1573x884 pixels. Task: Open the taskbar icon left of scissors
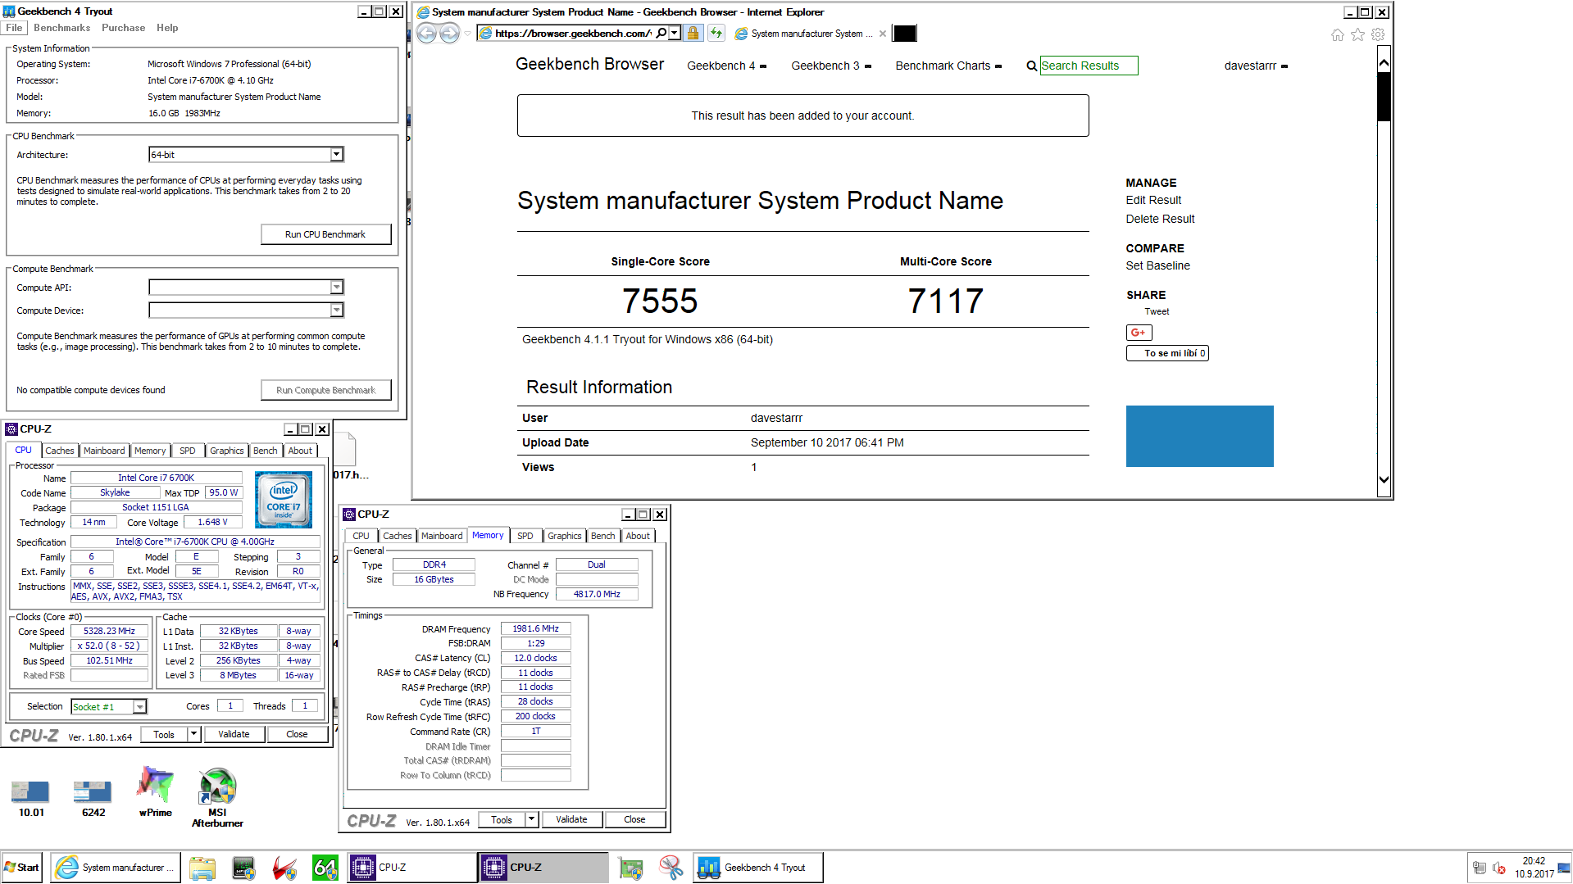630,868
